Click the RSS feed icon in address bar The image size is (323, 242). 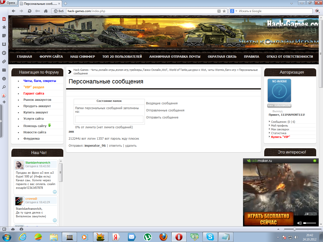point(219,11)
